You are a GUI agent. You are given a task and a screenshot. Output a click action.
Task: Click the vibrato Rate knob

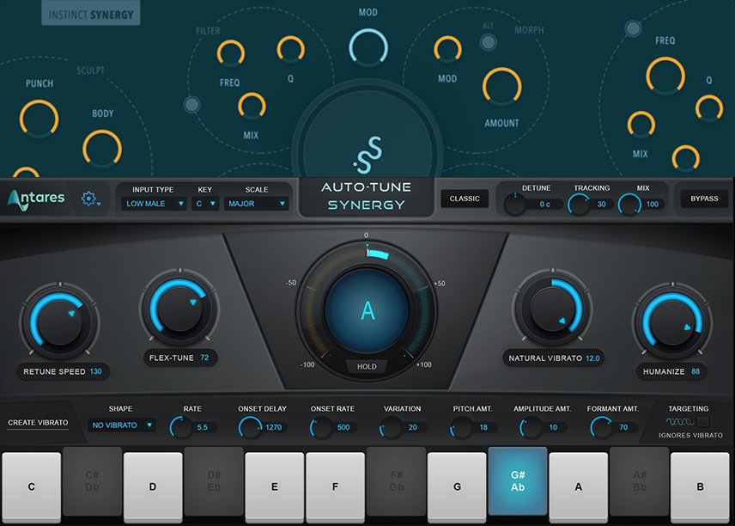[180, 427]
